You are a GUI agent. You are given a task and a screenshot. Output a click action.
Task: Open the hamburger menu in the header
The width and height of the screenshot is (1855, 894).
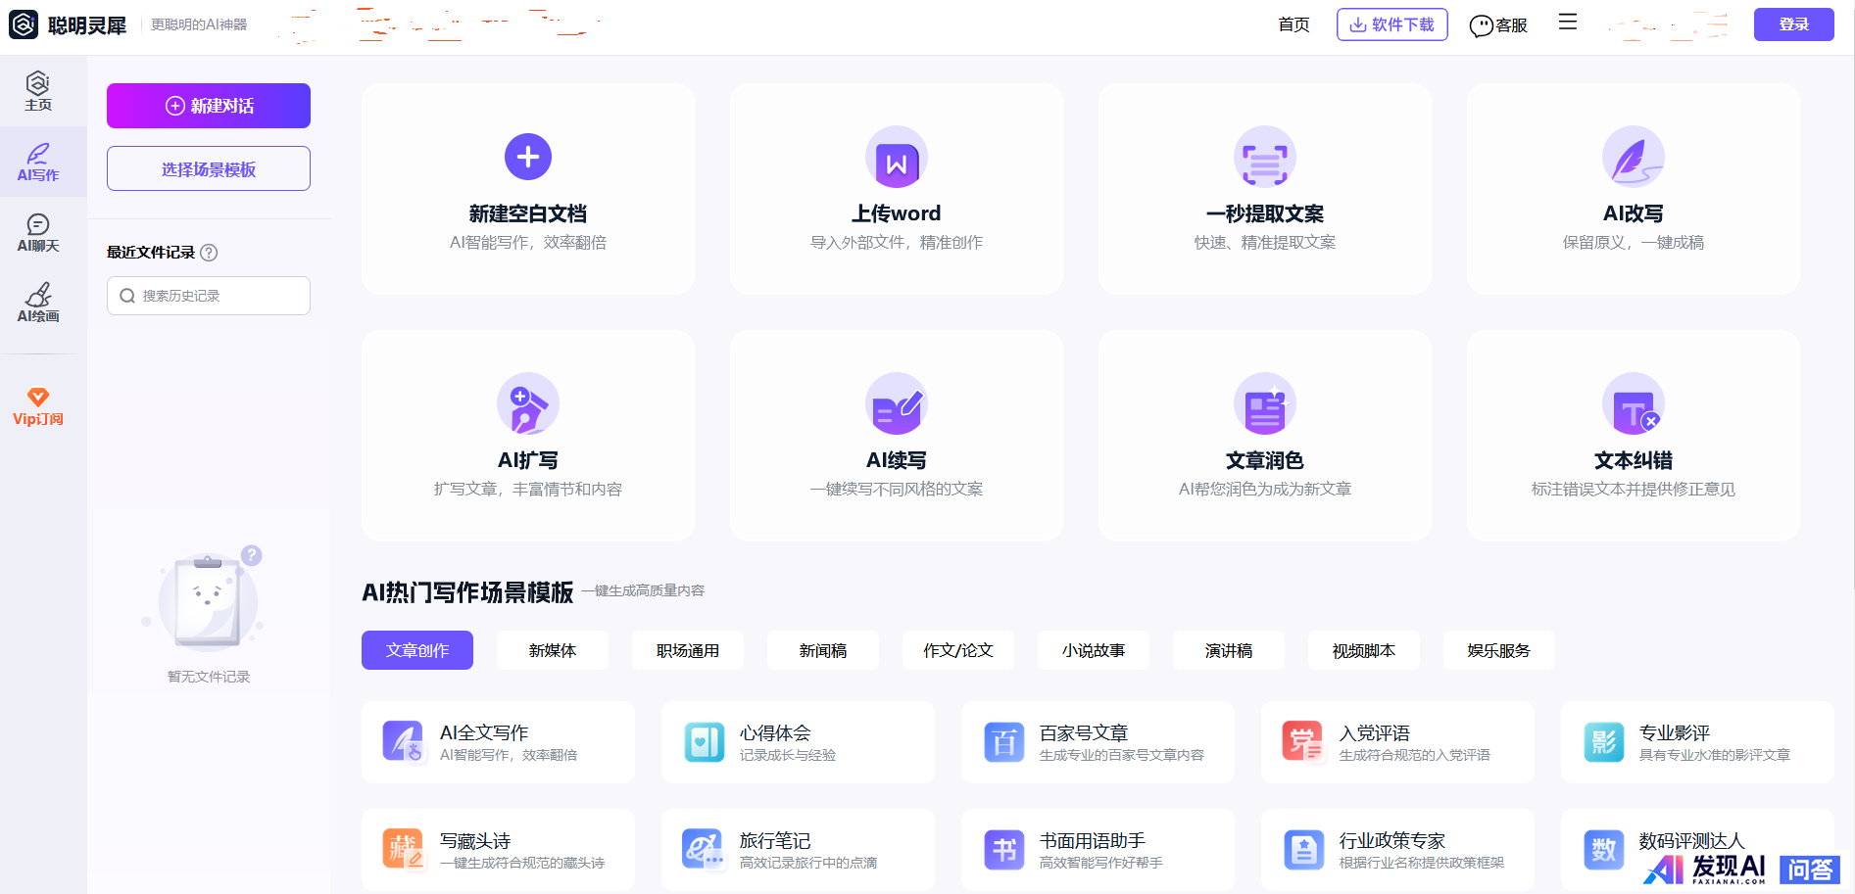pos(1568,23)
